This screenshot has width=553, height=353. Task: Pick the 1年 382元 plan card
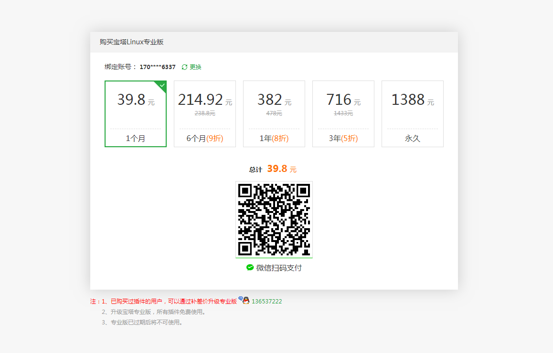(274, 114)
